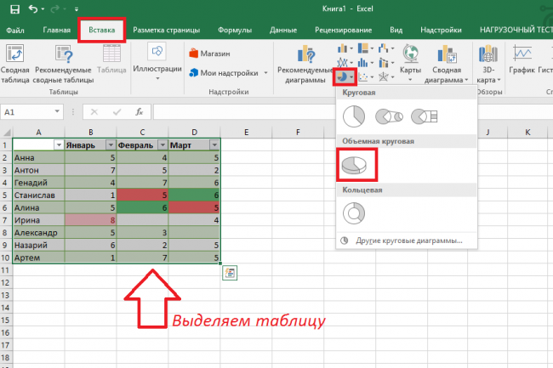Expand the Мои надстройки dropdown arrow

pyautogui.click(x=265, y=73)
